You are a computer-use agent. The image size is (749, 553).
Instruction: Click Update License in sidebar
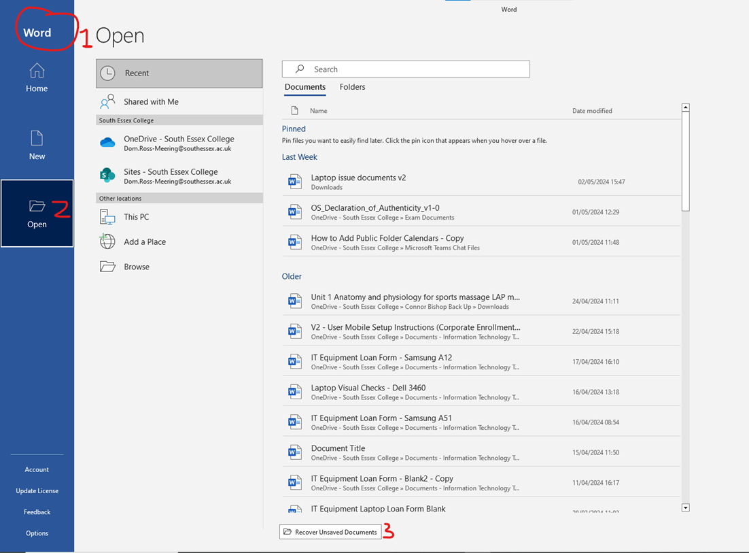tap(37, 491)
